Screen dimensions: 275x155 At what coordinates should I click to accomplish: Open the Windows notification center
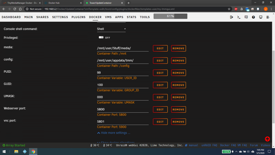269,151
